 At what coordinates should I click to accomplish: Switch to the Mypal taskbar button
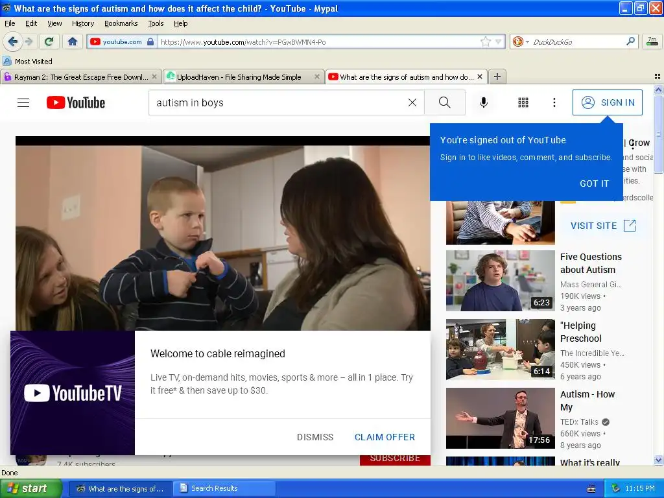pos(120,488)
